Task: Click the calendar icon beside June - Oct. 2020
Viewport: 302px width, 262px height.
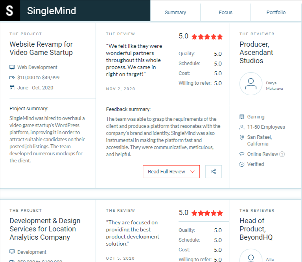Action: 12,88
